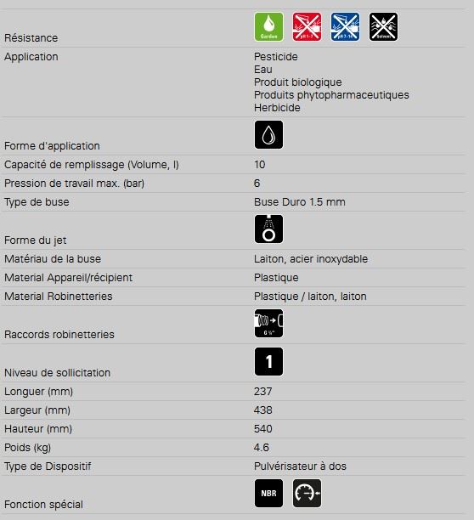
Task: Click the NBR special function icon
Action: click(x=268, y=494)
